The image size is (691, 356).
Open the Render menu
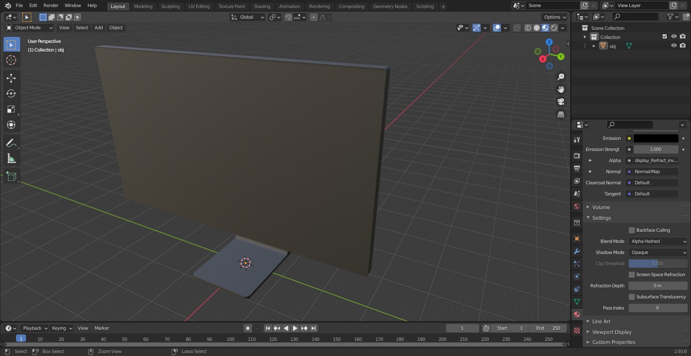tap(51, 6)
